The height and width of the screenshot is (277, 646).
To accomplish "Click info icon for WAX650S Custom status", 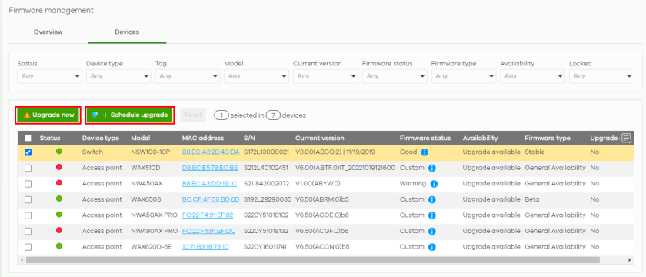I will tap(431, 199).
